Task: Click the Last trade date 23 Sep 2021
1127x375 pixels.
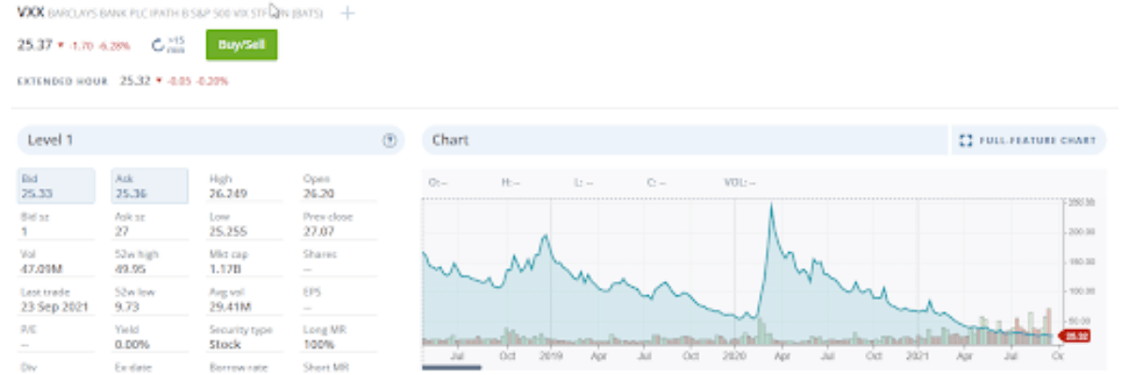Action: pos(51,307)
